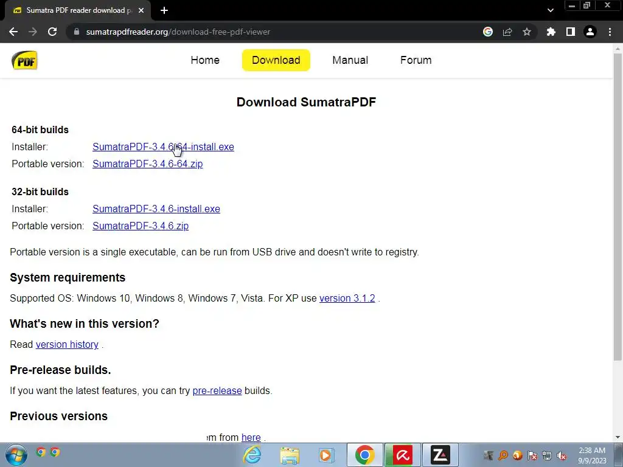This screenshot has width=623, height=467.
Task: Open the version 3.1.2 link
Action: (347, 298)
